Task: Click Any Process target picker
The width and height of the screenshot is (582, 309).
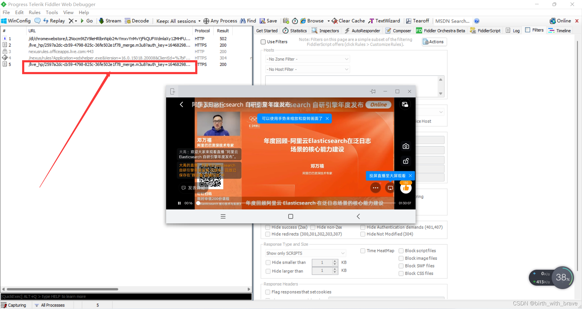Action: (x=220, y=21)
